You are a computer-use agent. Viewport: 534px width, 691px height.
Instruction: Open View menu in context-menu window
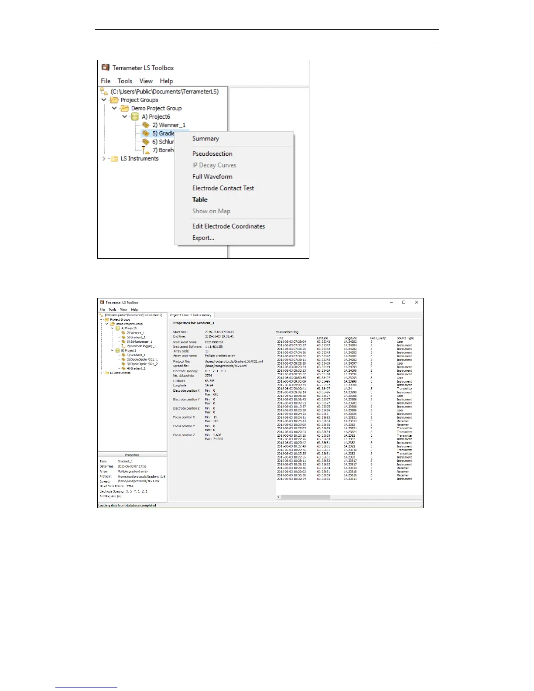(146, 81)
